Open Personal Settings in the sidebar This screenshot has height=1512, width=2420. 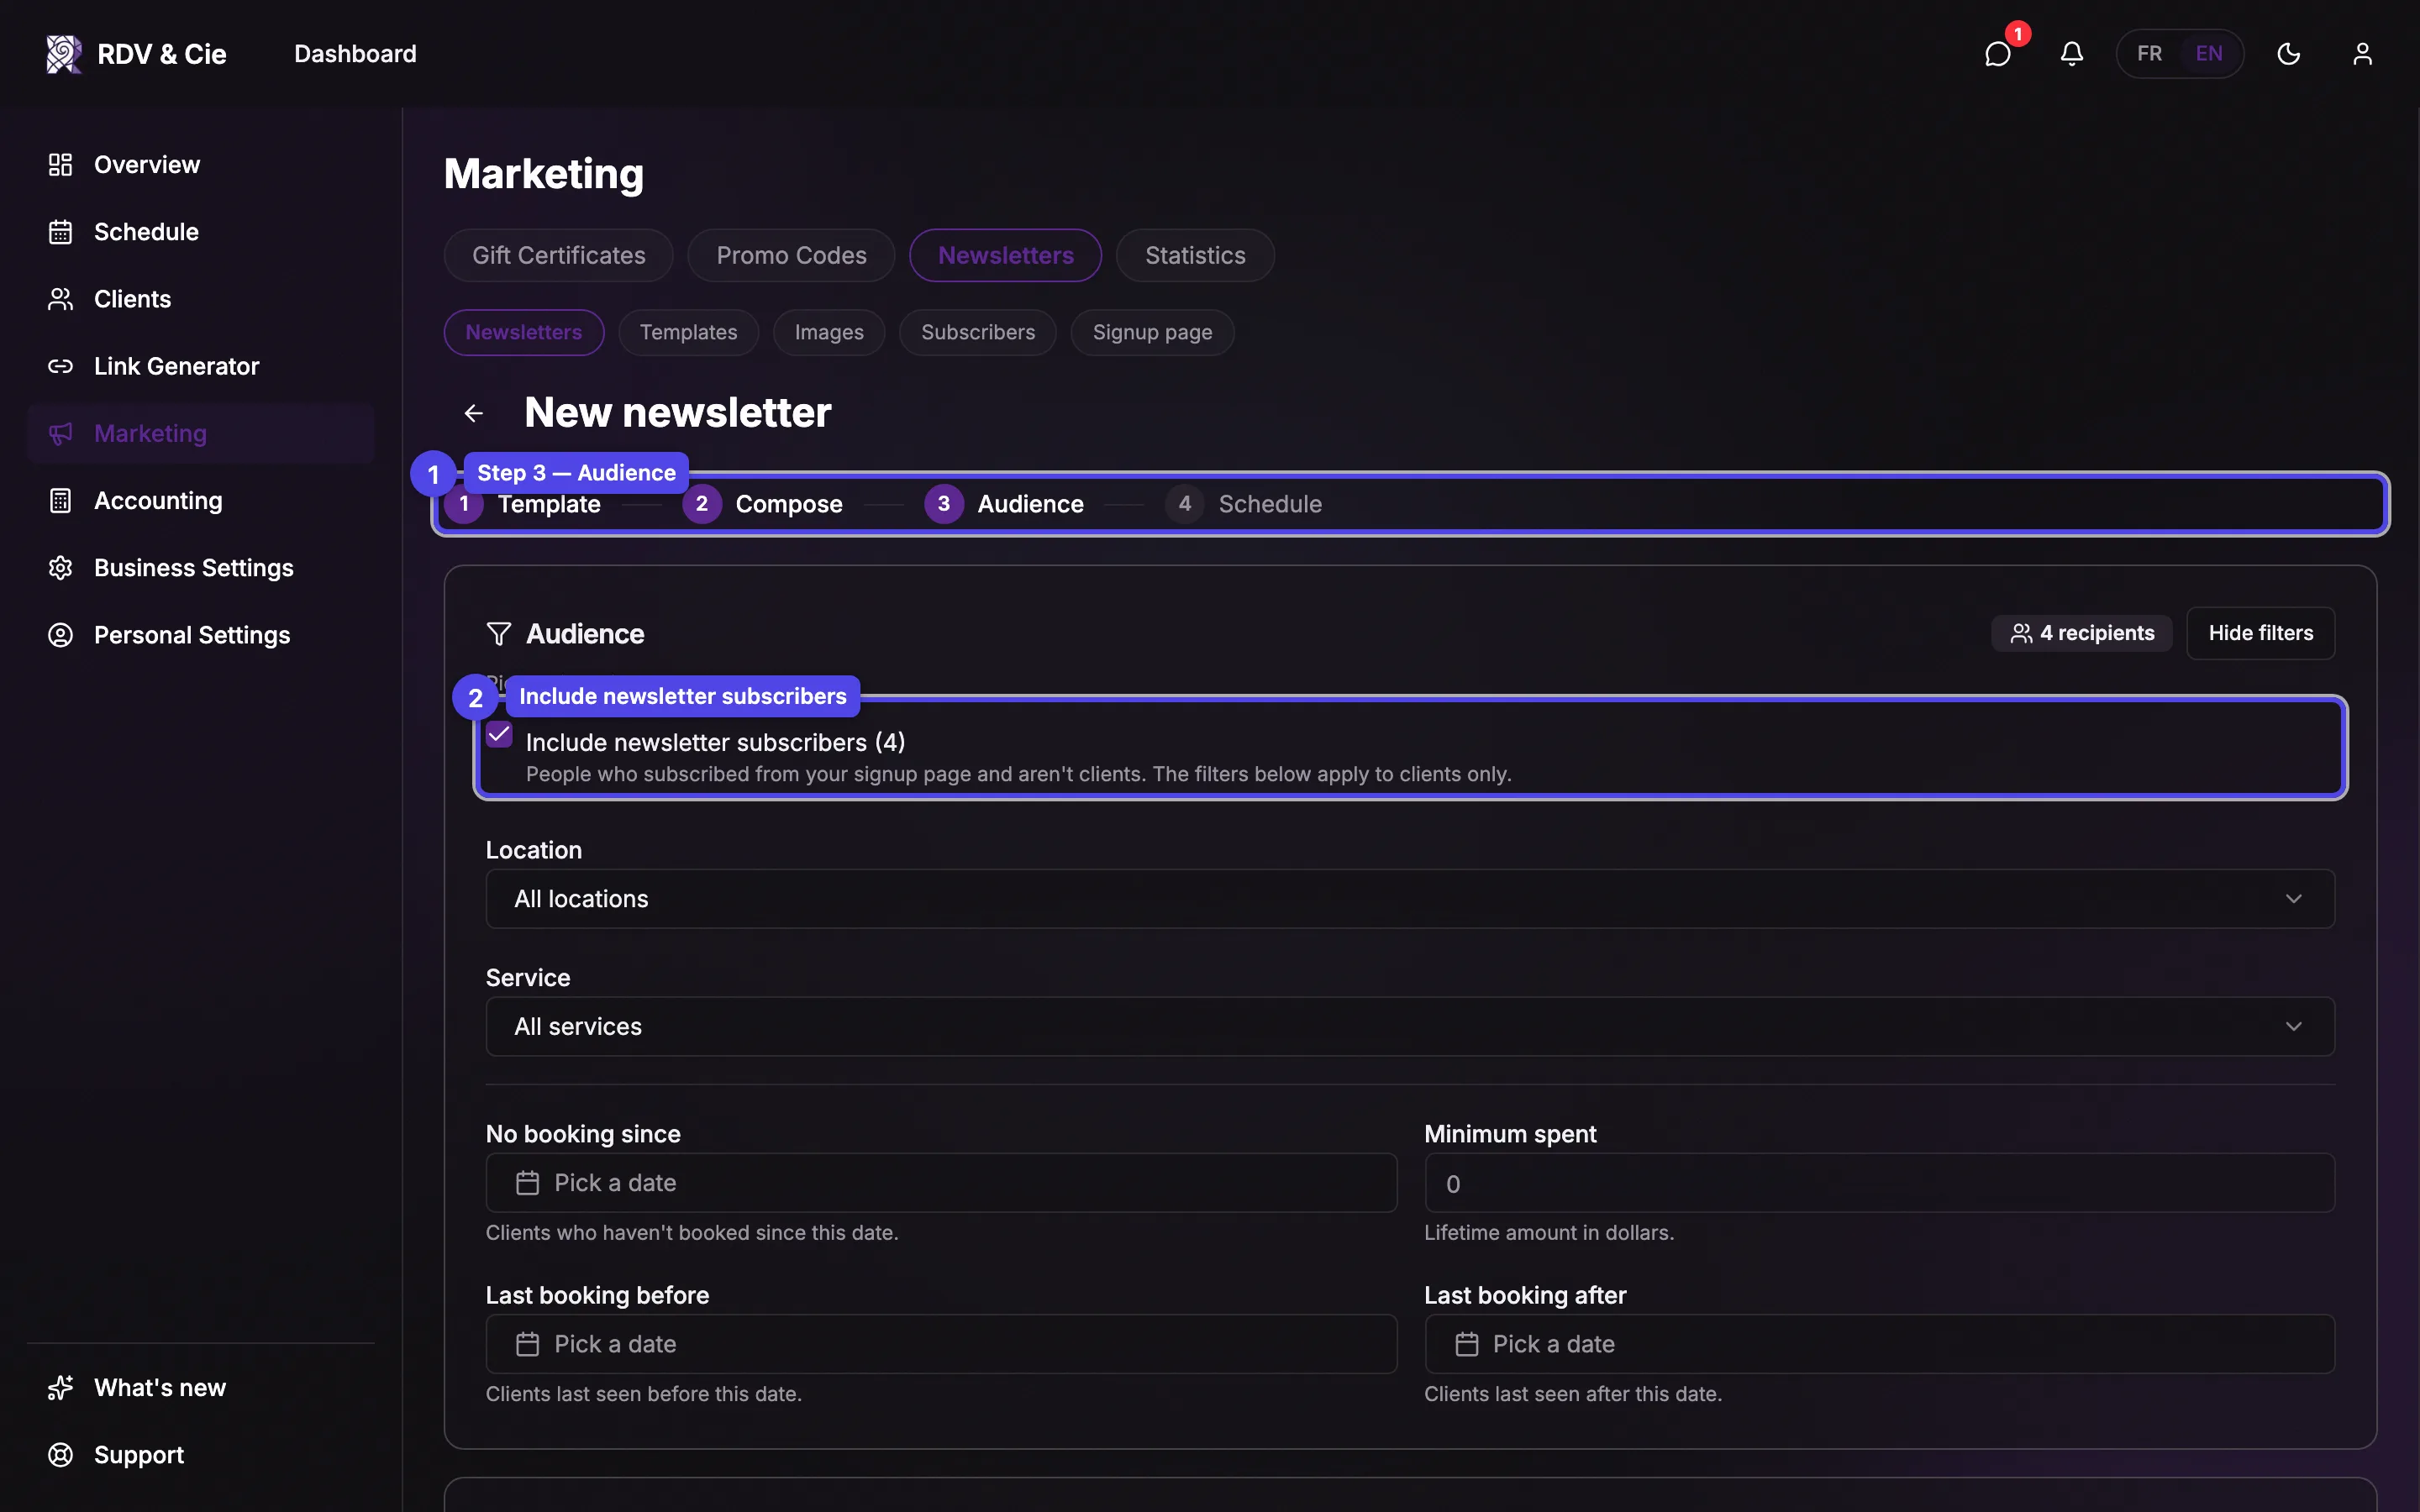pyautogui.click(x=200, y=635)
